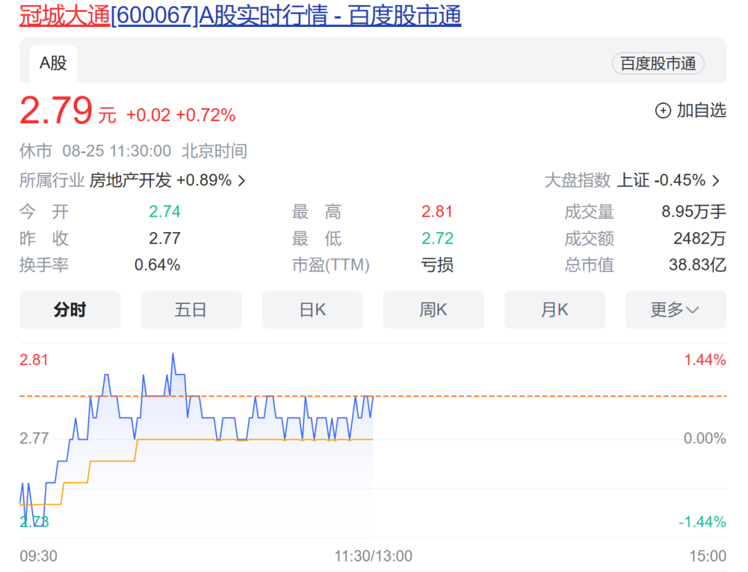Click 最高 value 2.81 in the stats table
748x572 pixels.
pyautogui.click(x=437, y=211)
